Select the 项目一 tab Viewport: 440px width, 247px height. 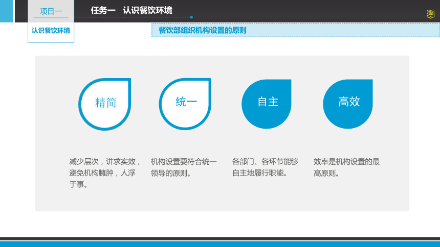51,11
